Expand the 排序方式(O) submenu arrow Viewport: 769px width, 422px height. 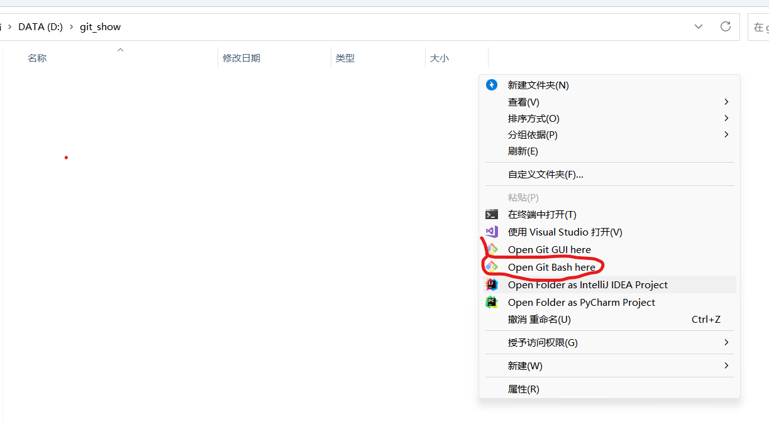tap(726, 118)
